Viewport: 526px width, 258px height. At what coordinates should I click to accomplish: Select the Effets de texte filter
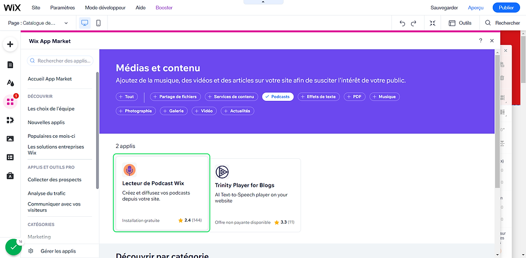(319, 97)
